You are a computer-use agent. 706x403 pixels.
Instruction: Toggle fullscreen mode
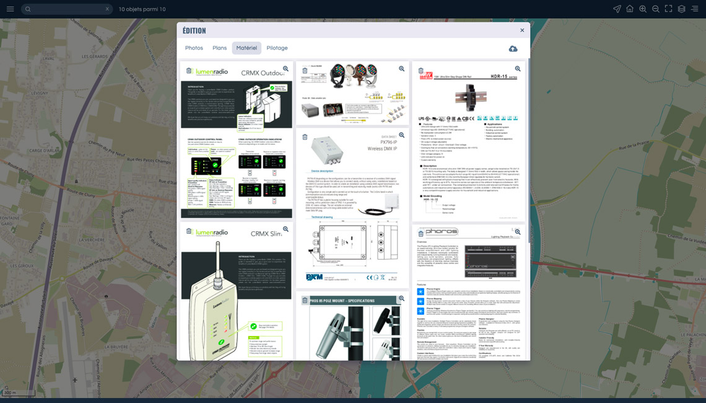tap(668, 9)
